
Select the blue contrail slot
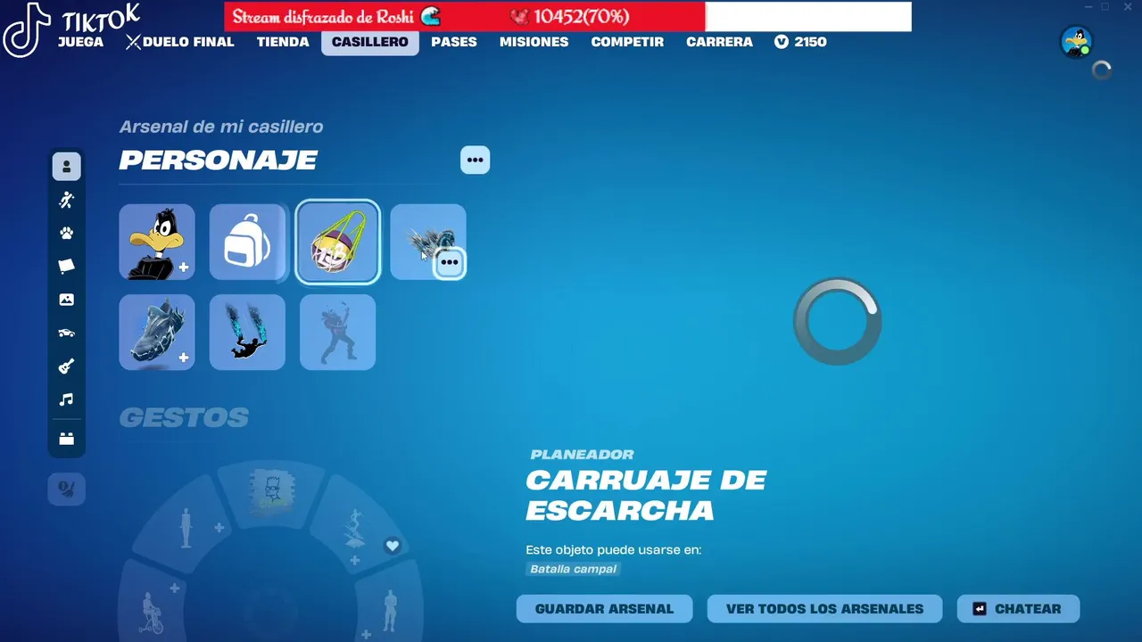tap(248, 332)
